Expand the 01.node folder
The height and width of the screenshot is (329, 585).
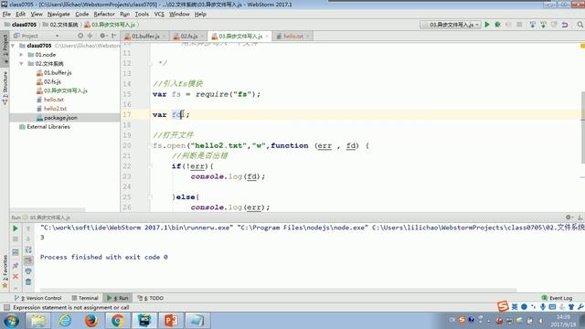21,55
